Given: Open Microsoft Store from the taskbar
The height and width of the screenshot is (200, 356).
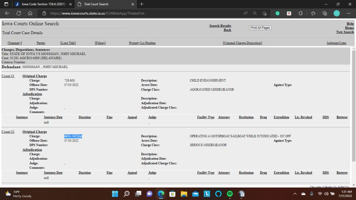Looking at the screenshot, I should tap(172, 194).
